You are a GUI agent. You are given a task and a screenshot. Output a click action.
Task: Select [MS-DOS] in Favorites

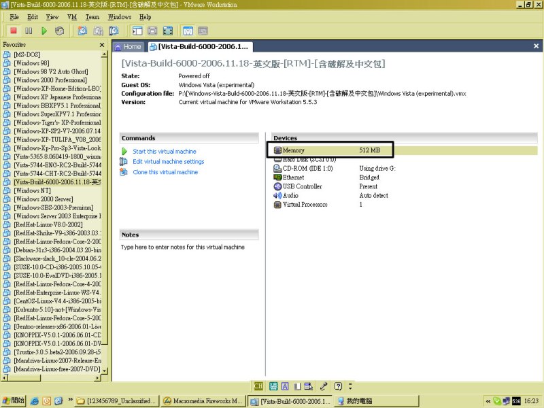[x=27, y=54]
